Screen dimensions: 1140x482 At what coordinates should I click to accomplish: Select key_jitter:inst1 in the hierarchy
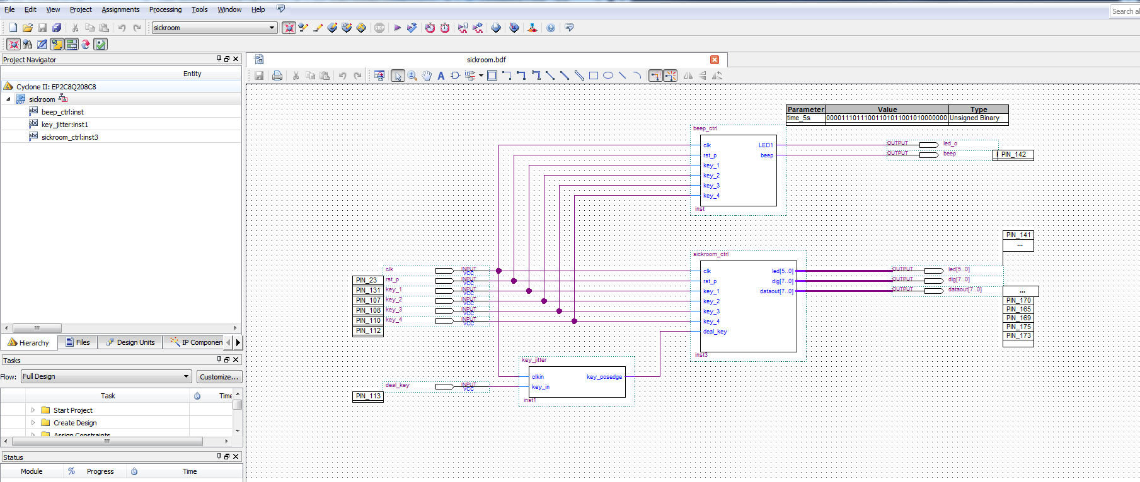64,125
